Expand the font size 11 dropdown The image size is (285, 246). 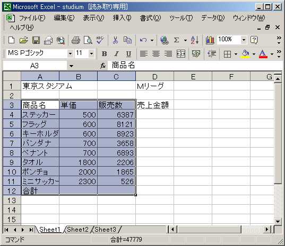click(91, 53)
